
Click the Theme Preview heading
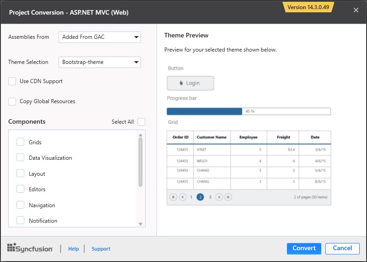(x=186, y=36)
